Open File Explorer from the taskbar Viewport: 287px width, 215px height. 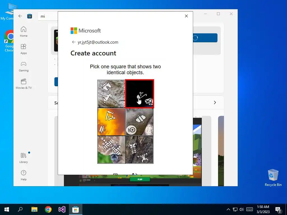[x=34, y=209]
